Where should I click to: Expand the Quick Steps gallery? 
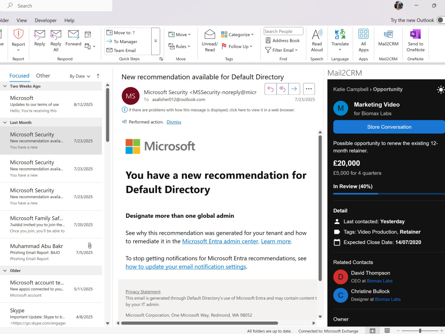[155, 41]
